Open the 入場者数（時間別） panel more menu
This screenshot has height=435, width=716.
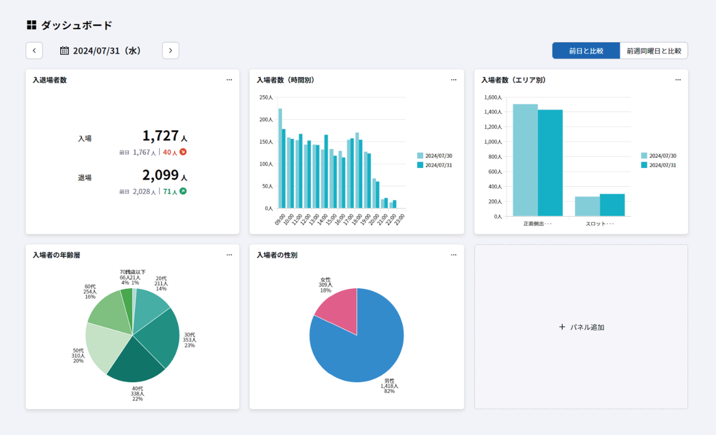pyautogui.click(x=454, y=80)
